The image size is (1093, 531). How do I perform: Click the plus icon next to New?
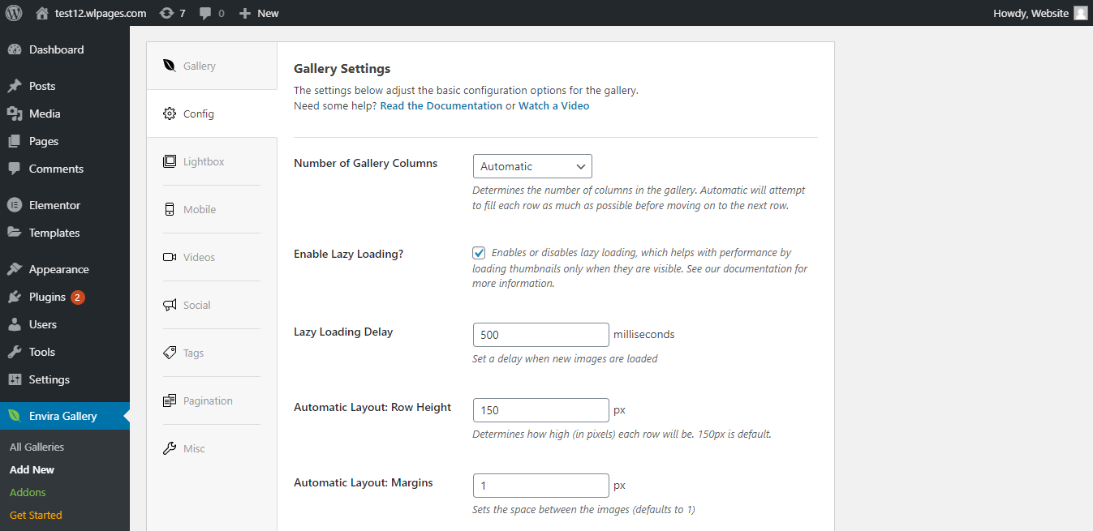(x=245, y=13)
